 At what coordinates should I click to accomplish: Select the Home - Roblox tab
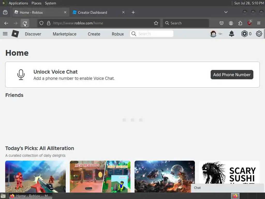tap(41, 12)
